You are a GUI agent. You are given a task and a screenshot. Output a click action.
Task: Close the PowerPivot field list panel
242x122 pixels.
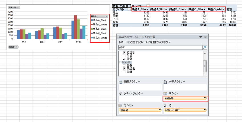point(205,37)
